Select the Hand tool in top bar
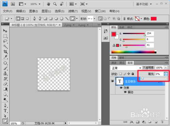The image size is (170, 126). [48, 4]
